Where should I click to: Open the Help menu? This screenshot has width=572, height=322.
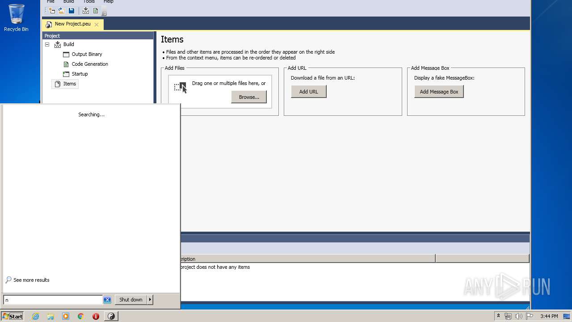click(109, 2)
